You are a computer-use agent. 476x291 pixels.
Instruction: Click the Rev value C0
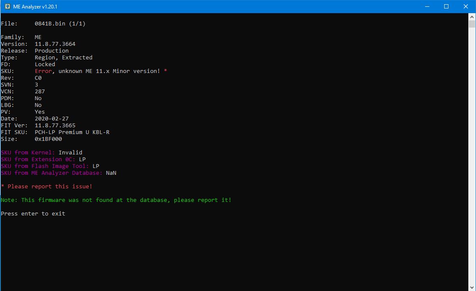[x=38, y=78]
